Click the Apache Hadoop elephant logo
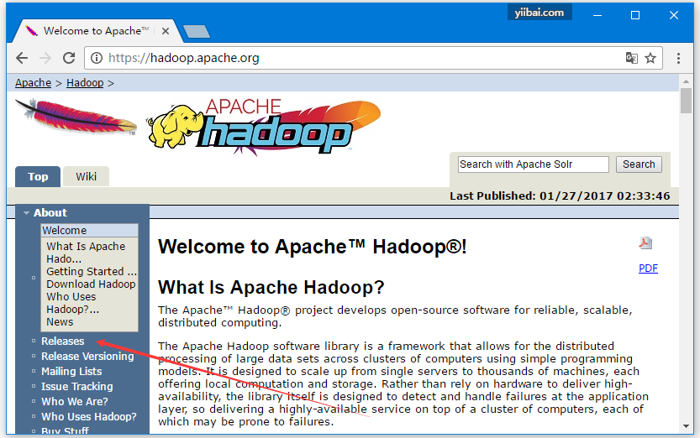 (264, 128)
